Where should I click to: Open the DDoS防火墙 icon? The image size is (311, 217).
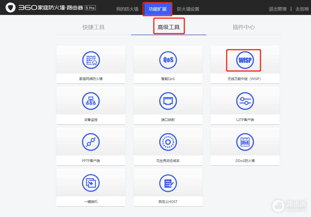[245, 142]
